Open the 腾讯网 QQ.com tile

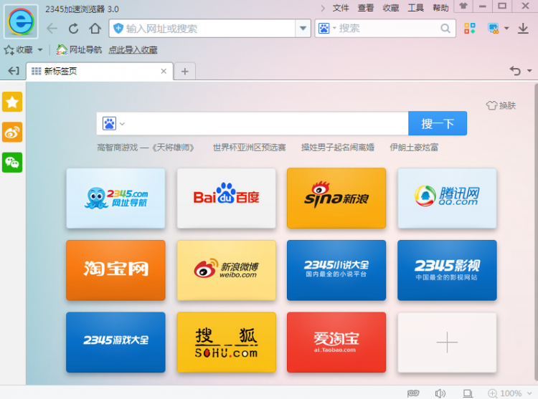pos(447,198)
